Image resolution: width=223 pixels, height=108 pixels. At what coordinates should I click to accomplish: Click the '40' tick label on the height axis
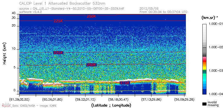click(14, 13)
